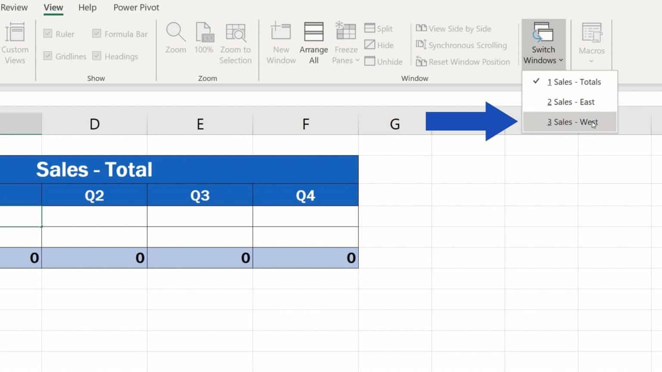
Task: Open the Switch Windows dropdown
Action: 543,43
